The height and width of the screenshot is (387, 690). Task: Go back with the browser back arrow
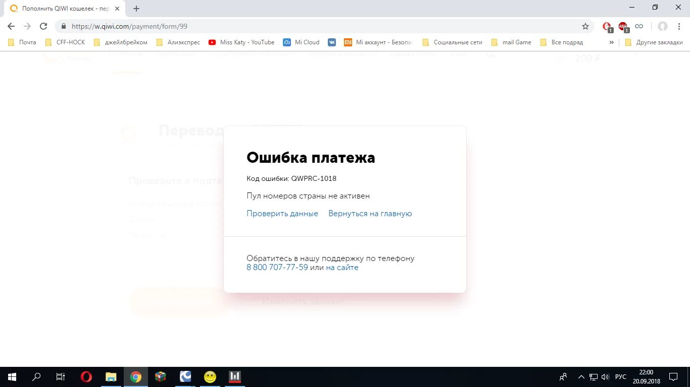11,26
